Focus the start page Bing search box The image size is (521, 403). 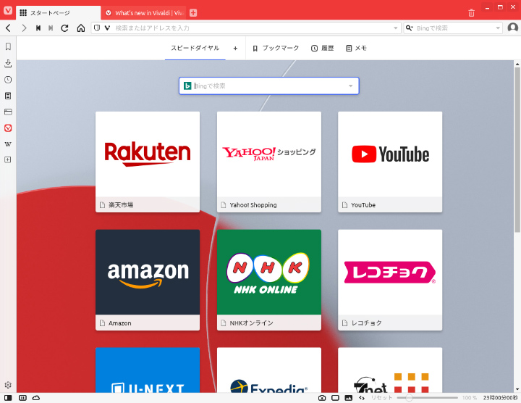tap(268, 86)
